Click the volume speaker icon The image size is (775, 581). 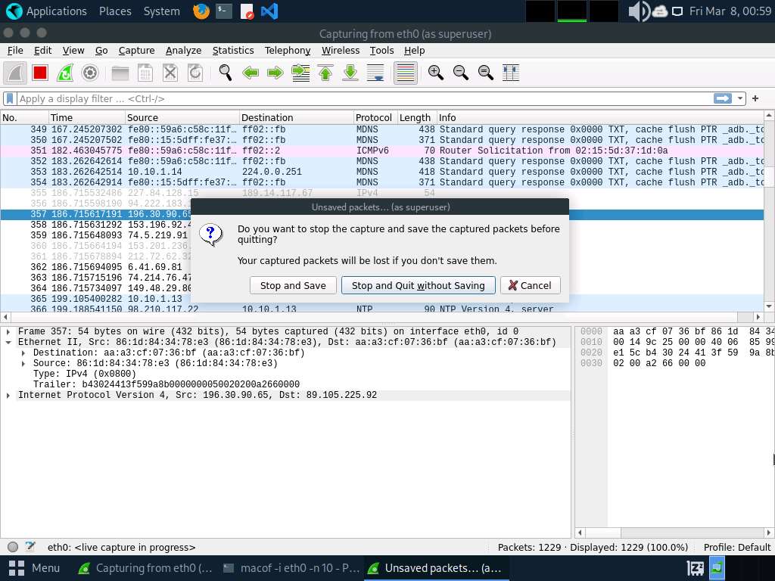click(639, 11)
